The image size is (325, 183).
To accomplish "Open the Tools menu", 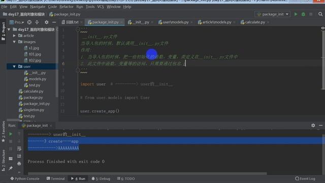I will (90, 7).
